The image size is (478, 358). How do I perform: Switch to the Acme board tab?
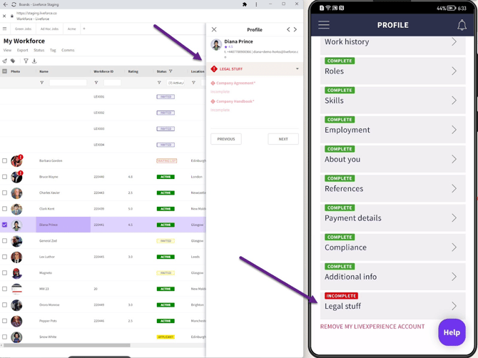(71, 29)
